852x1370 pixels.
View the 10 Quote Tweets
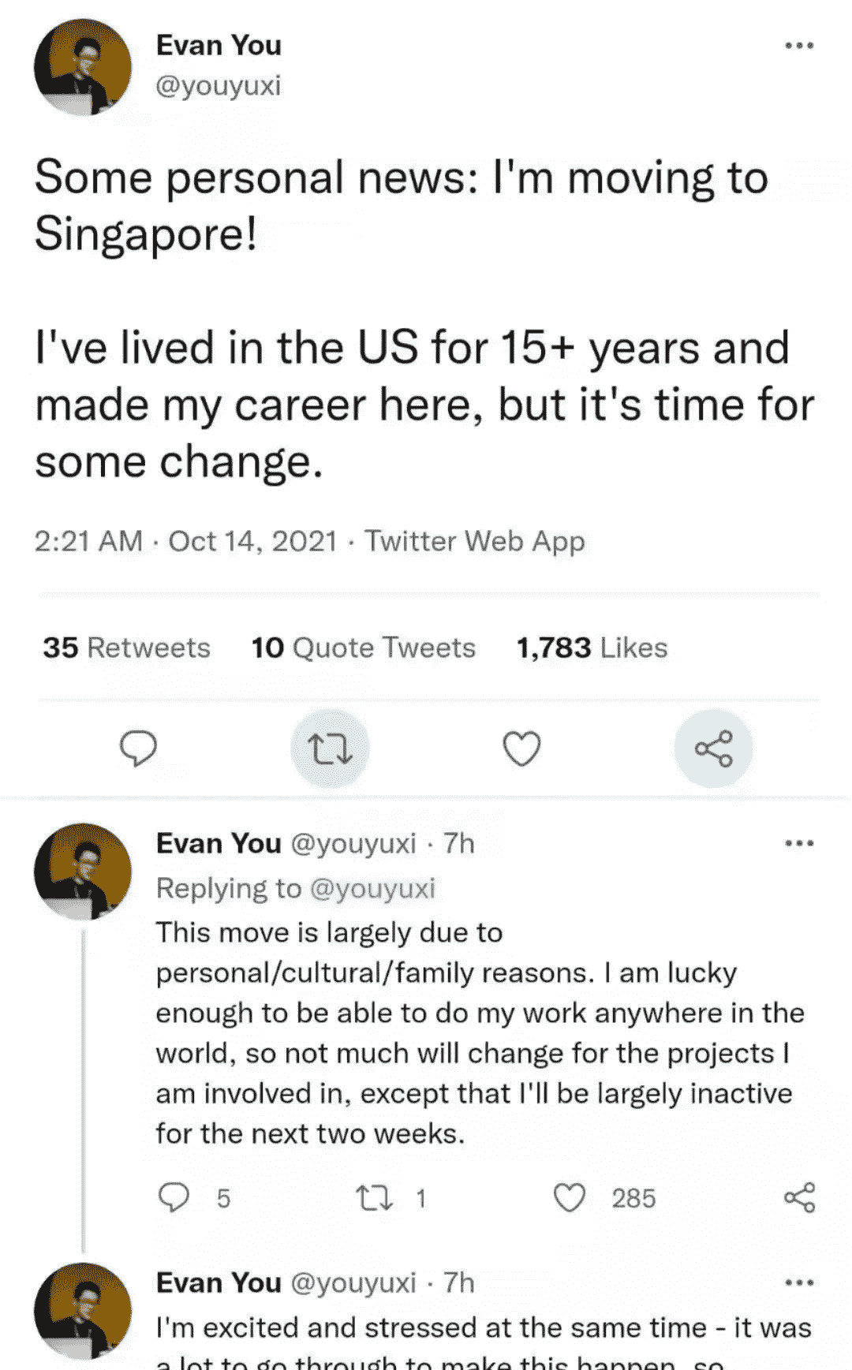(x=363, y=648)
